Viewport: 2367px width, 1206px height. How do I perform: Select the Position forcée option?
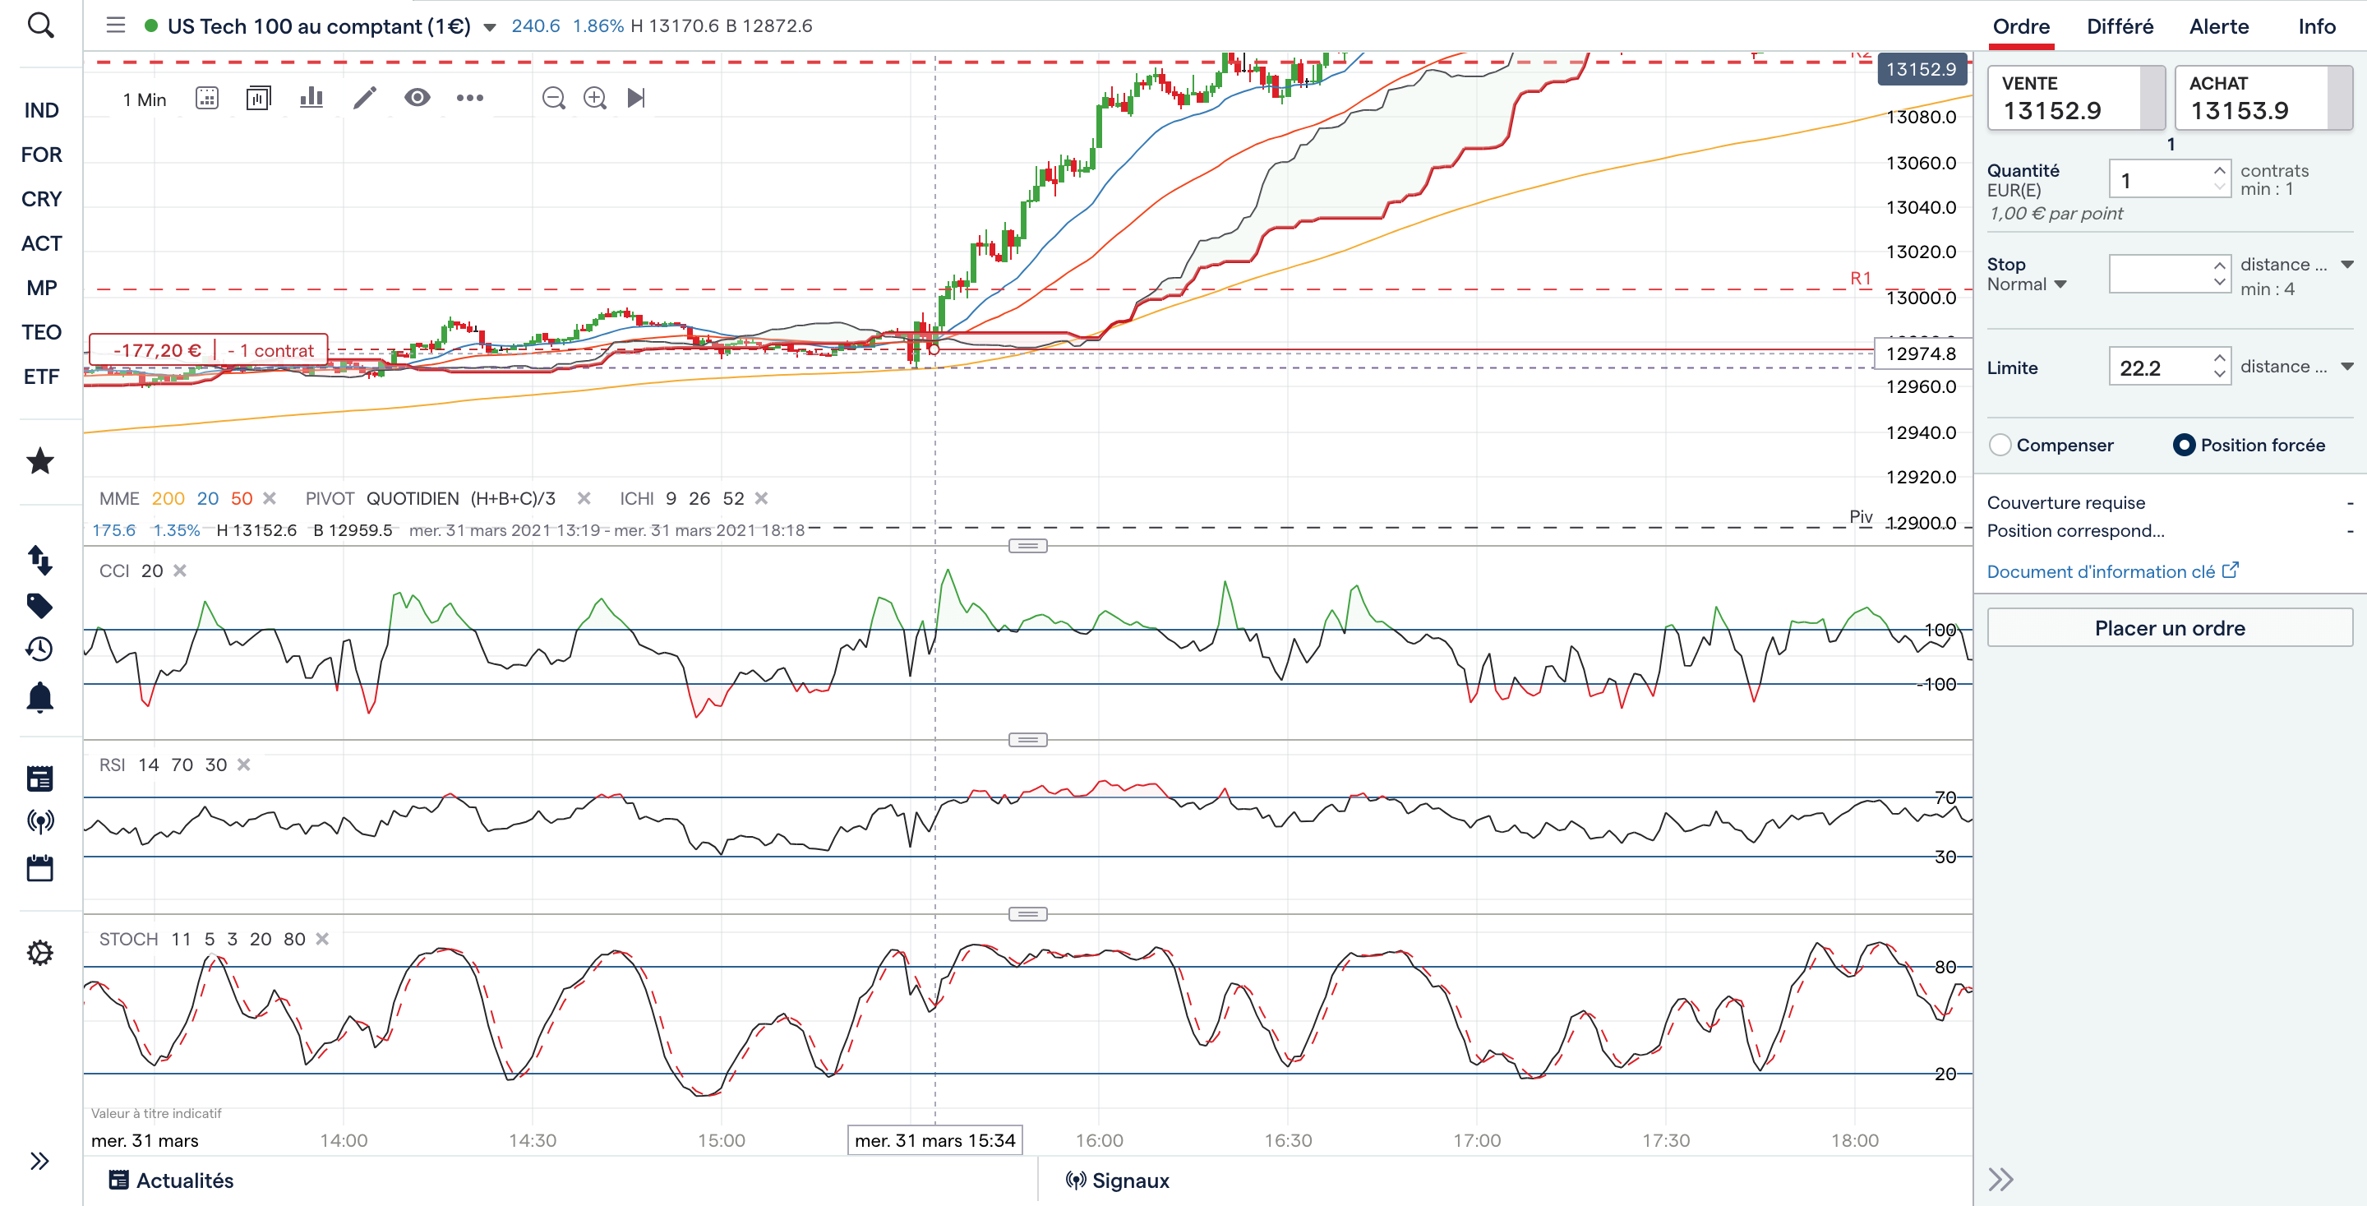tap(2185, 445)
